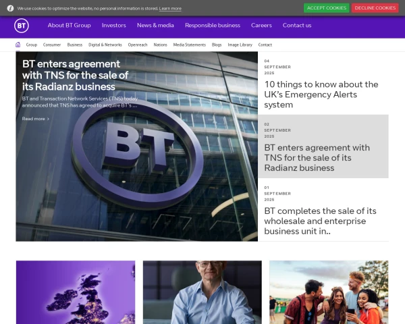This screenshot has height=324, width=405.
Task: Click the 02 September 2025 date label
Action: point(277,130)
